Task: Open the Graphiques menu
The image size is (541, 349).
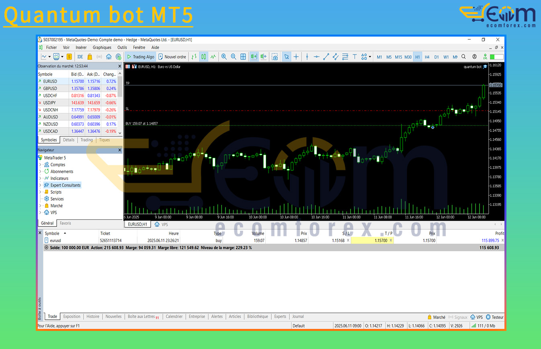Action: click(102, 47)
